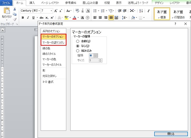Switch to the 校閲 tab
The image size is (191, 138).
pyautogui.click(x=107, y=3)
